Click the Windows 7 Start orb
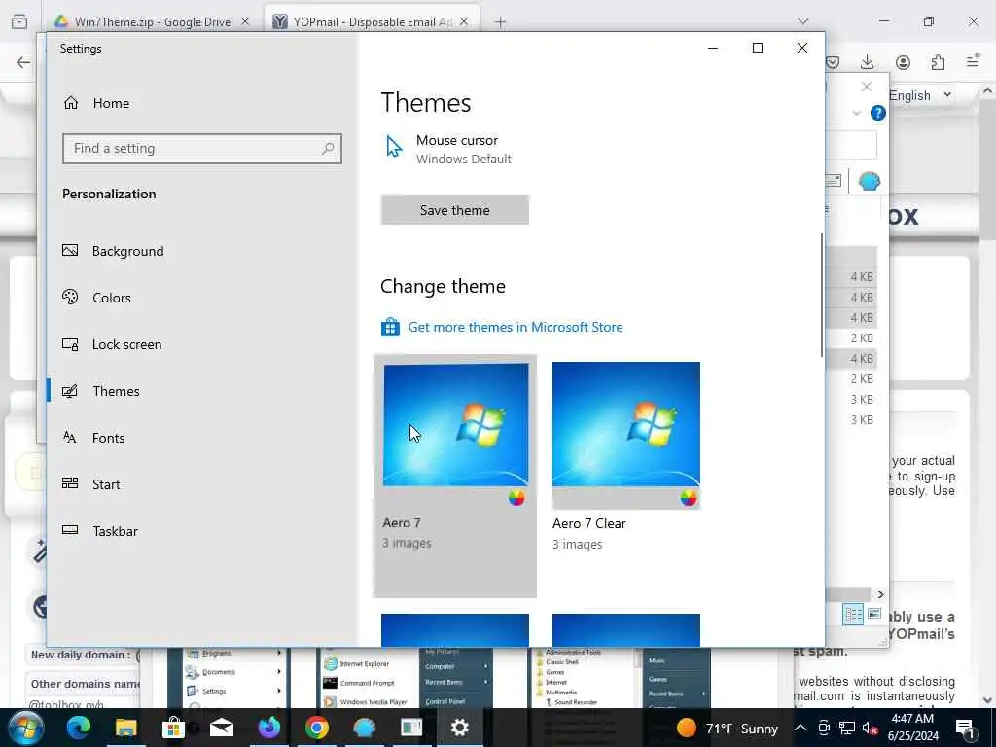 pyautogui.click(x=25, y=728)
